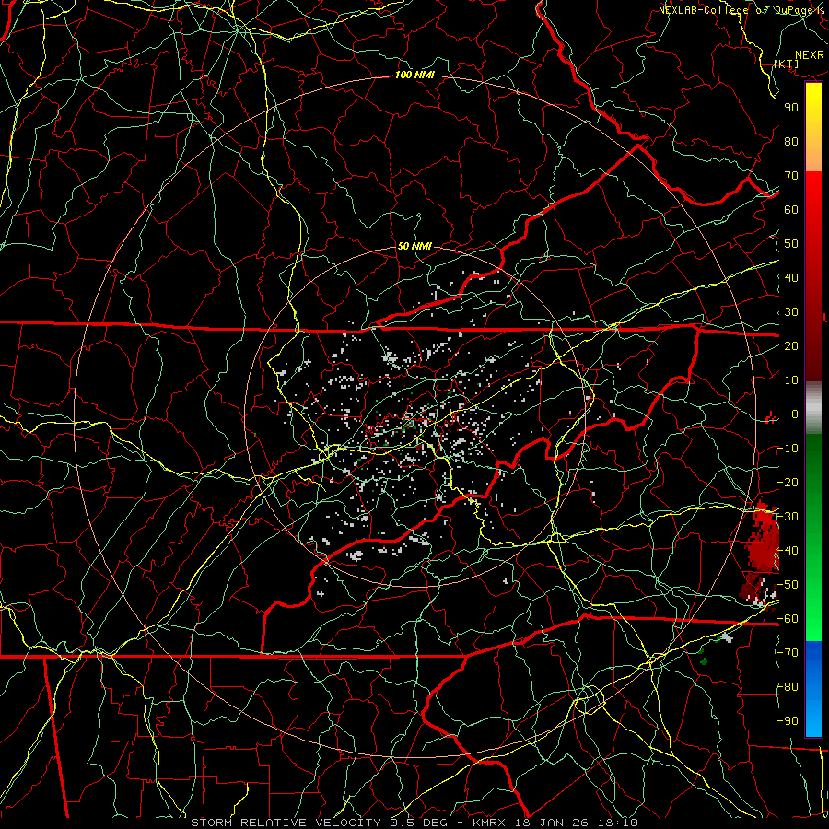Click the -10 value on velocity scale
This screenshot has height=829, width=829.
(788, 449)
